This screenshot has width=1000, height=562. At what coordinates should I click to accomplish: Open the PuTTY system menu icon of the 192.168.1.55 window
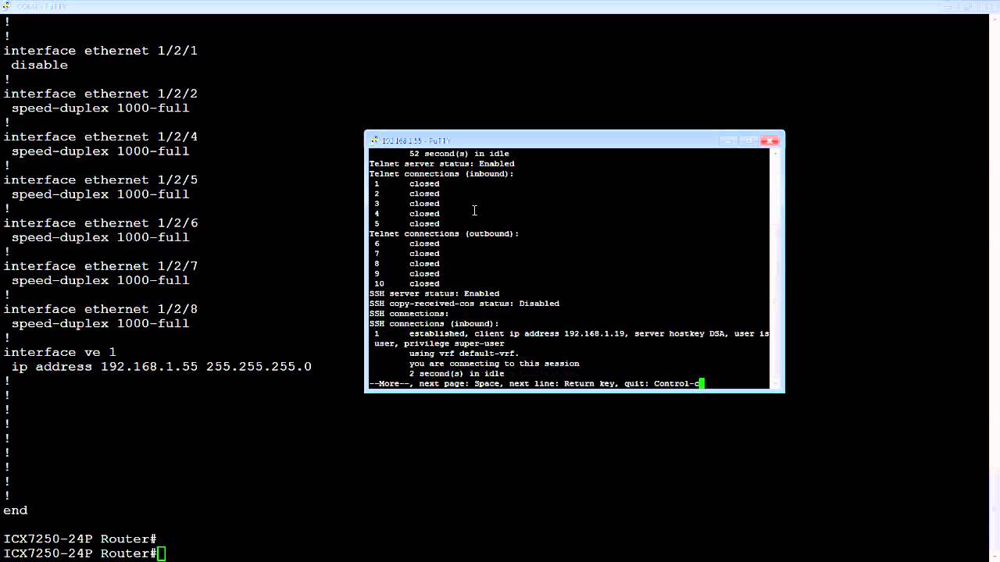tap(374, 140)
